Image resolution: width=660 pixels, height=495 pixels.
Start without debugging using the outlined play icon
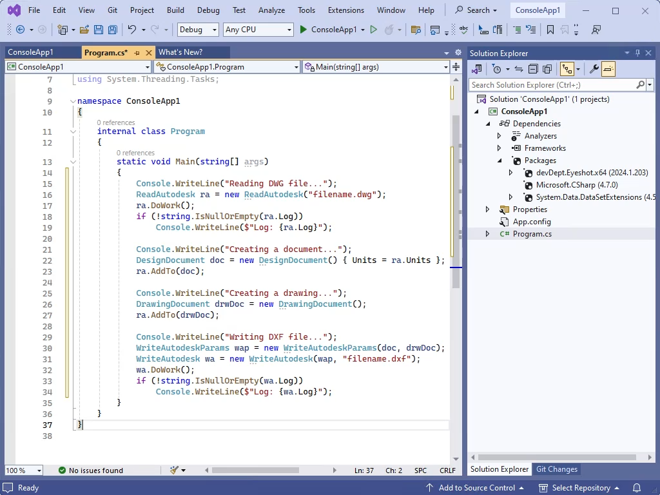tap(373, 30)
